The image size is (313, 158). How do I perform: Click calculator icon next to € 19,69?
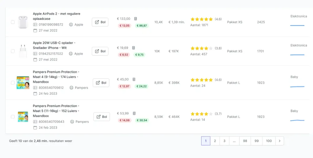134,48
